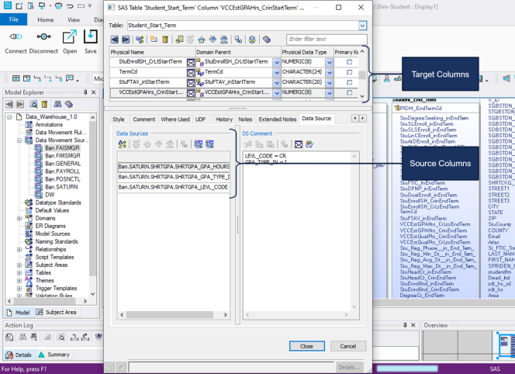
Task: Click the new column icon in dialog toolbar
Action: click(x=154, y=40)
